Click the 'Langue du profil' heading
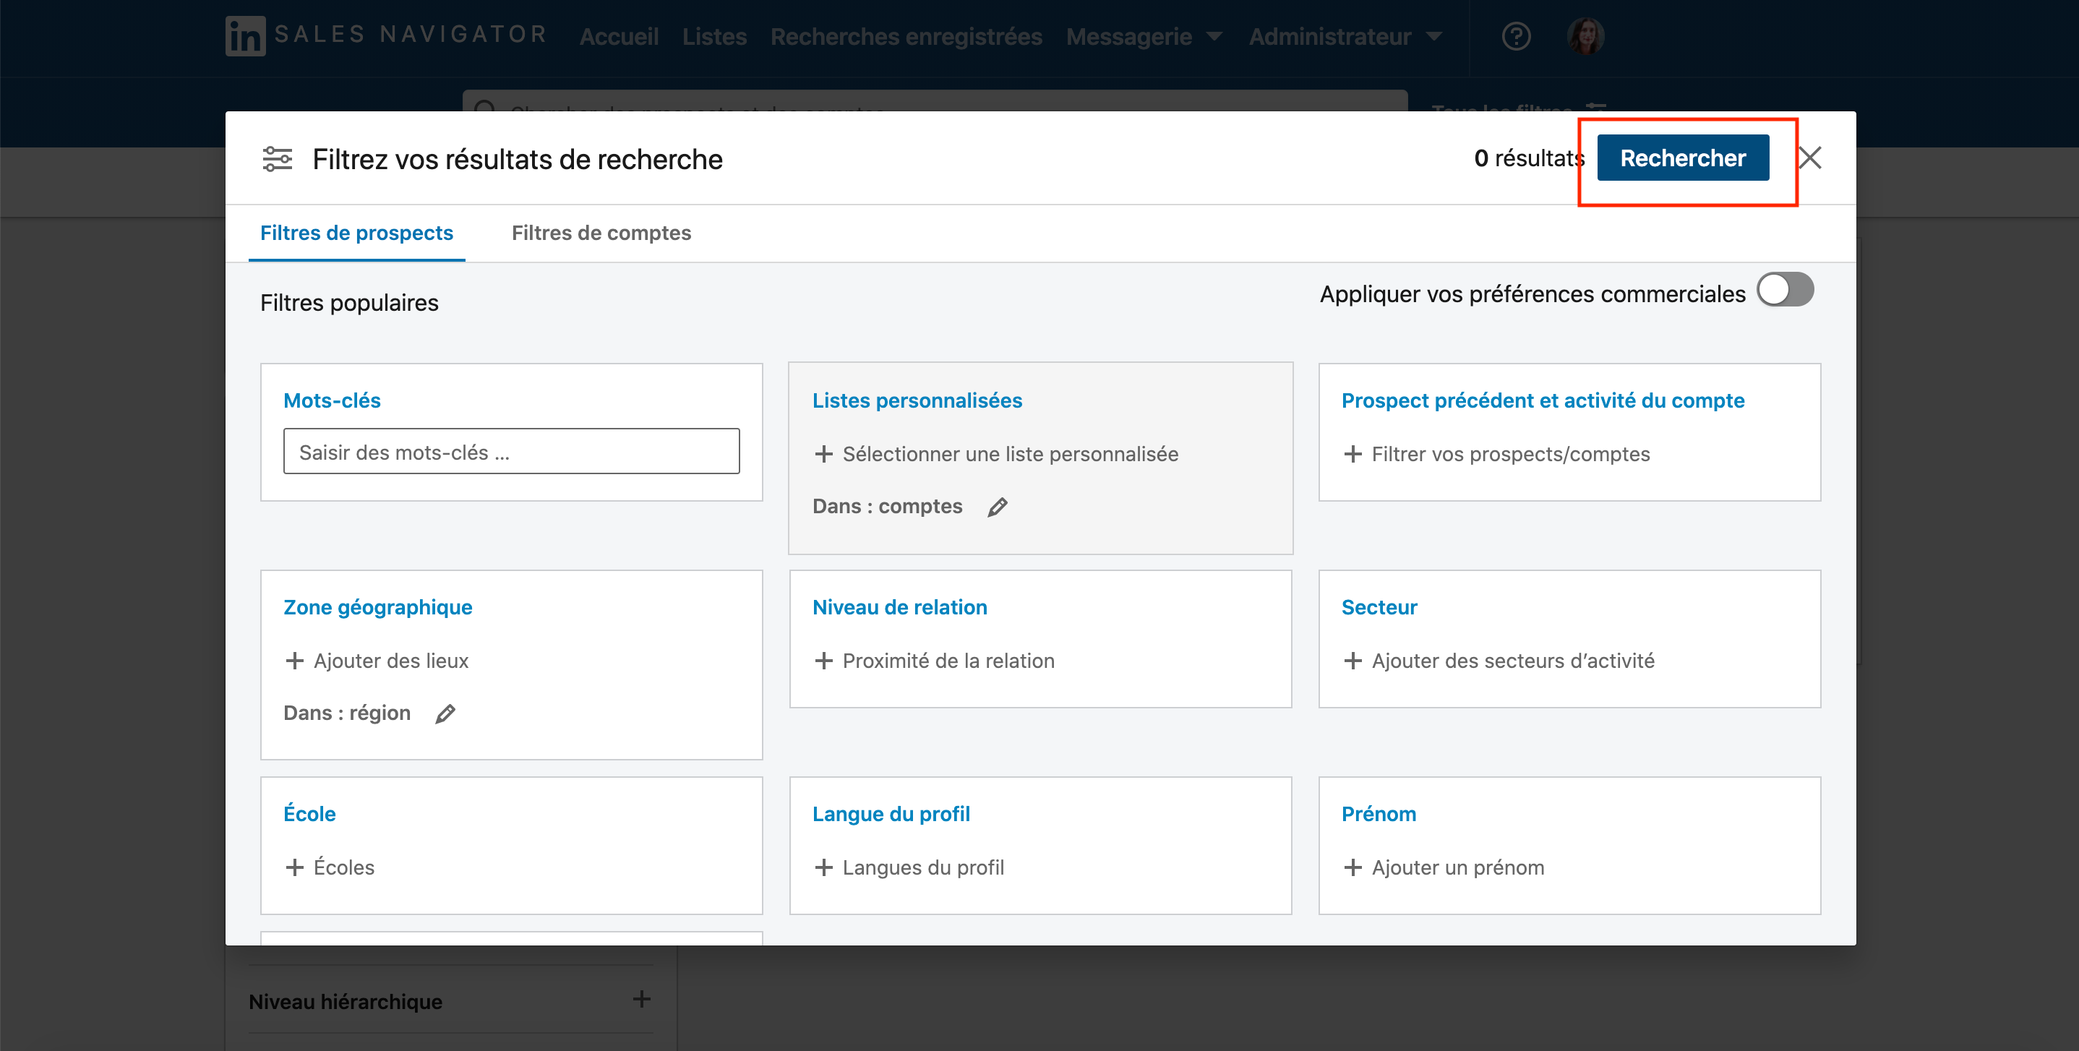Viewport: 2079px width, 1051px height. (891, 814)
